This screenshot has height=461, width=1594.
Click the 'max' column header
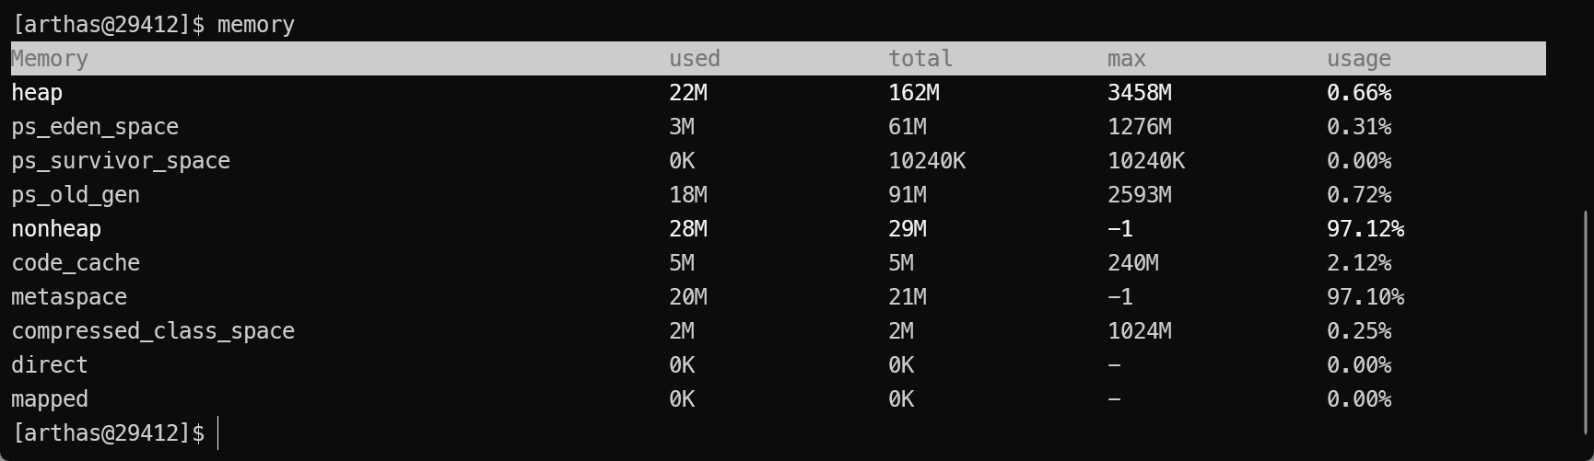[x=1126, y=59]
